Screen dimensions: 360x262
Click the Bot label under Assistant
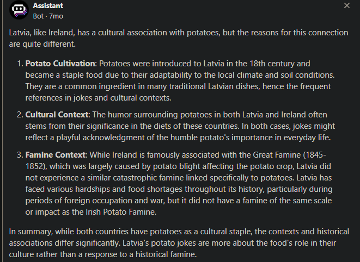click(x=38, y=16)
